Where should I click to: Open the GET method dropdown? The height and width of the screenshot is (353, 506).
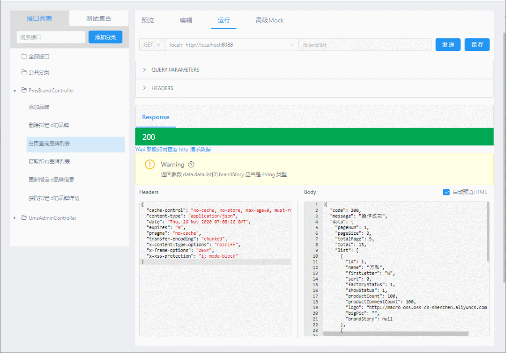[152, 45]
